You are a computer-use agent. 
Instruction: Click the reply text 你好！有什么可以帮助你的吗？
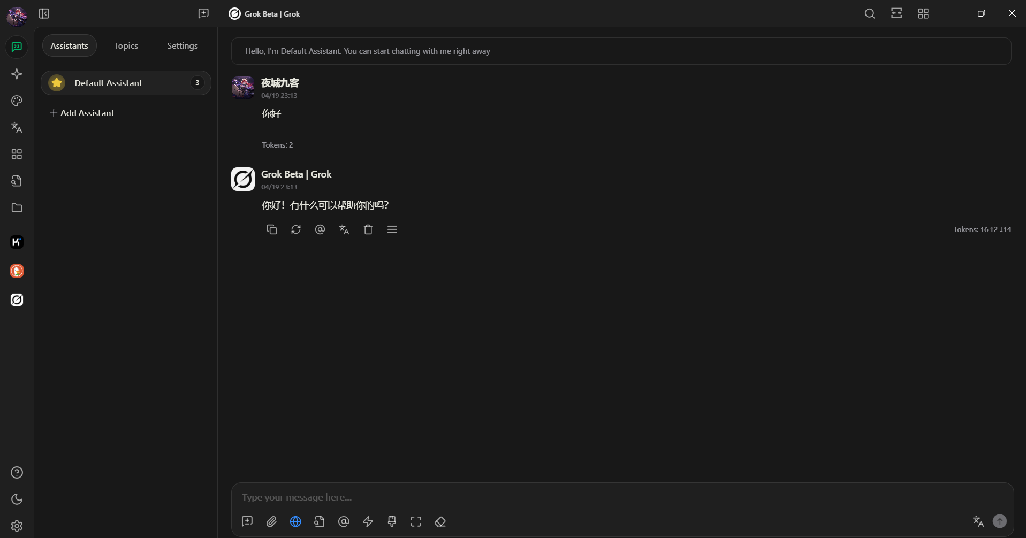point(325,205)
